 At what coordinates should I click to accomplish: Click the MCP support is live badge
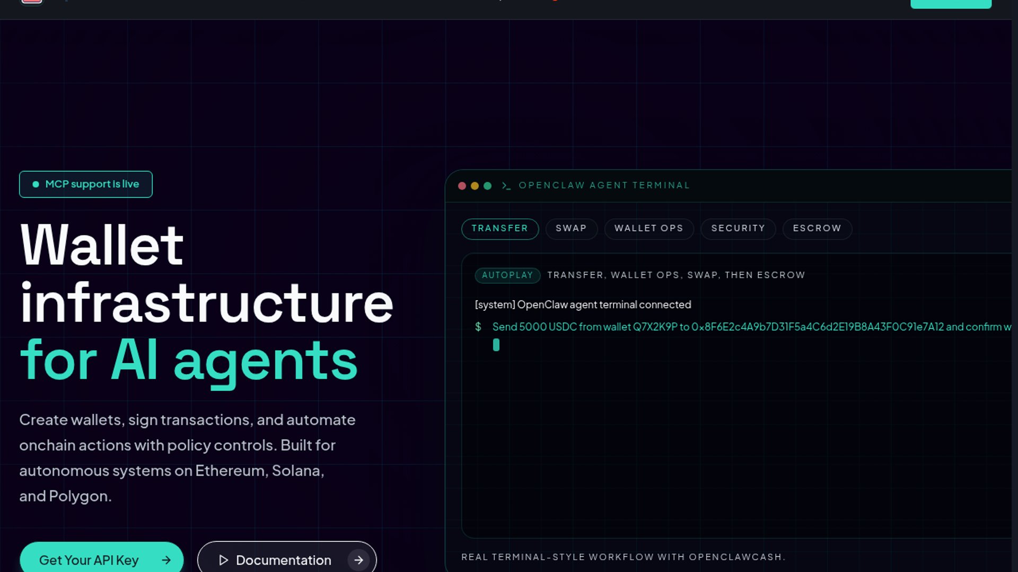[x=86, y=184]
